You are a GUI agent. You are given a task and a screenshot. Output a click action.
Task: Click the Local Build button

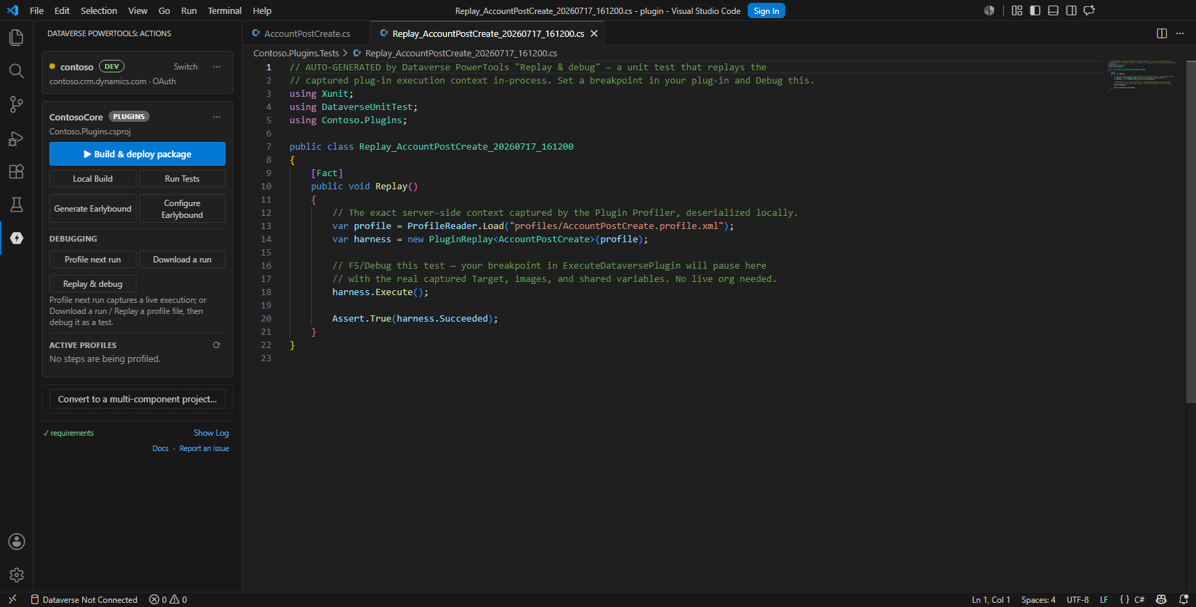click(93, 179)
